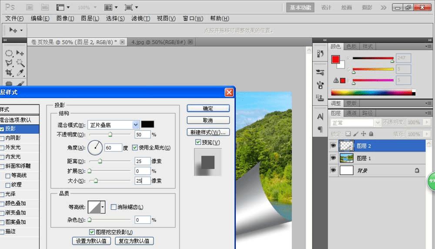The height and width of the screenshot is (249, 435).
Task: Open the Character panel icon
Action: [321, 116]
